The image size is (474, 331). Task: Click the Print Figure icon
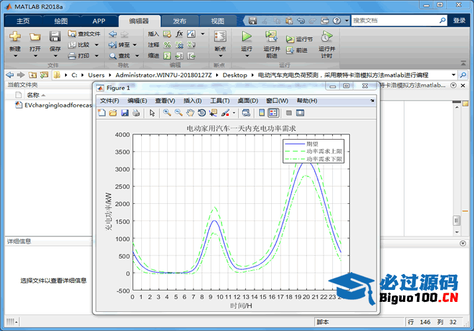tap(136, 113)
